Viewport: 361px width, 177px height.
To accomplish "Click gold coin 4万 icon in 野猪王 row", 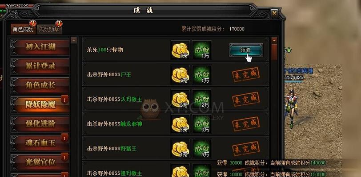I will tap(180, 149).
